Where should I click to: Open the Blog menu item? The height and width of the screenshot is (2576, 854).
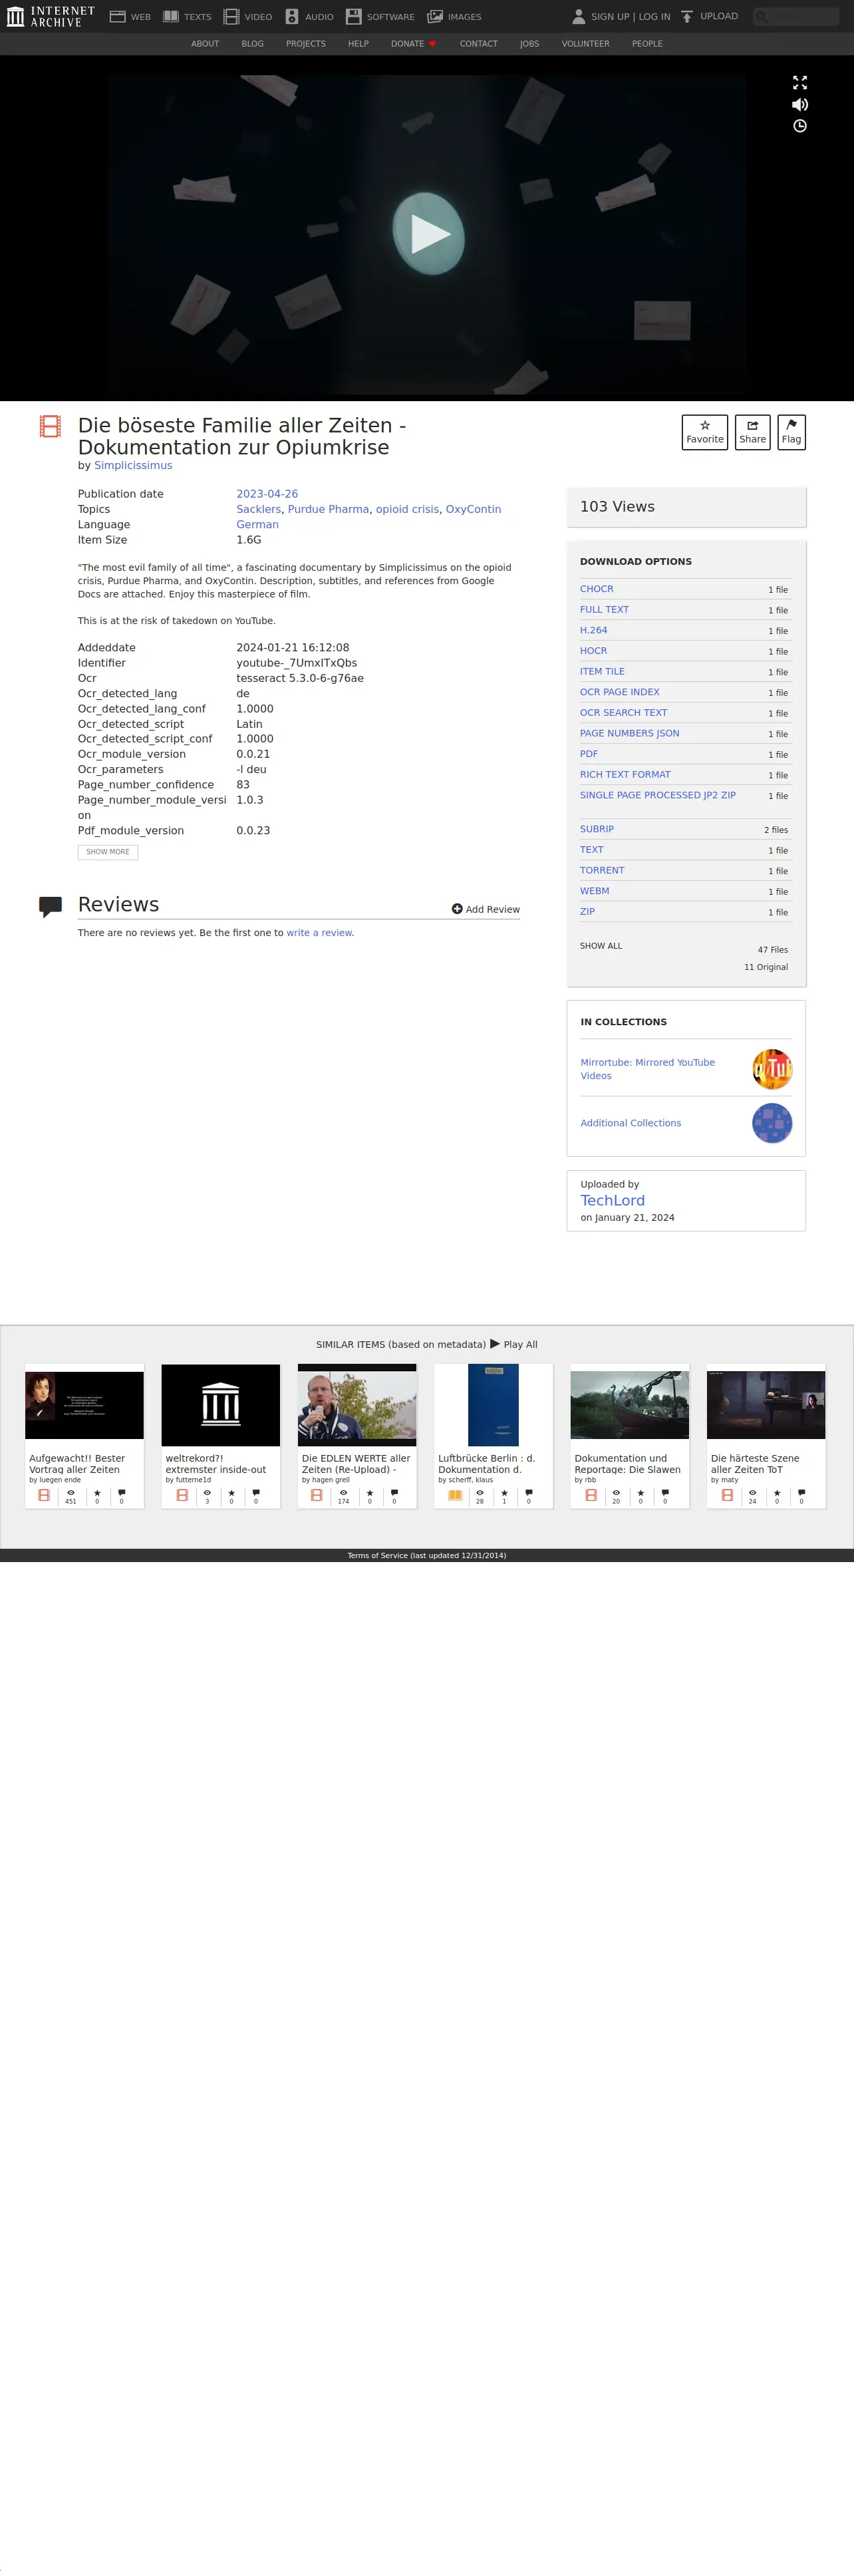[253, 44]
